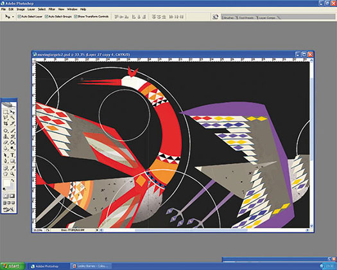Switch to Full Screen Mode with Menu Bar
The image size is (337, 270).
tap(9, 203)
